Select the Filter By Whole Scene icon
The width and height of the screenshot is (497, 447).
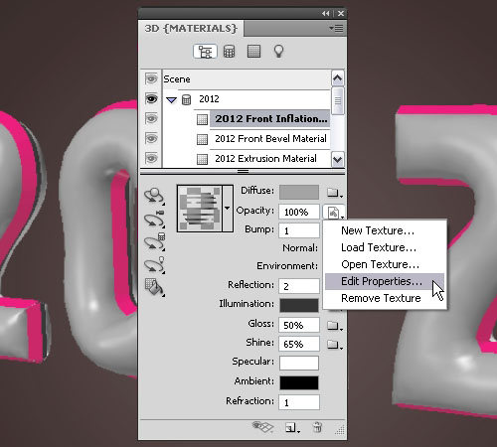205,52
